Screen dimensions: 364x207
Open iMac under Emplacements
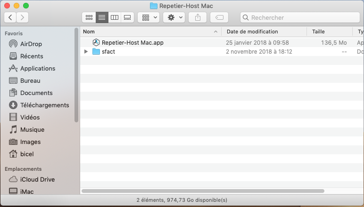[27, 192]
